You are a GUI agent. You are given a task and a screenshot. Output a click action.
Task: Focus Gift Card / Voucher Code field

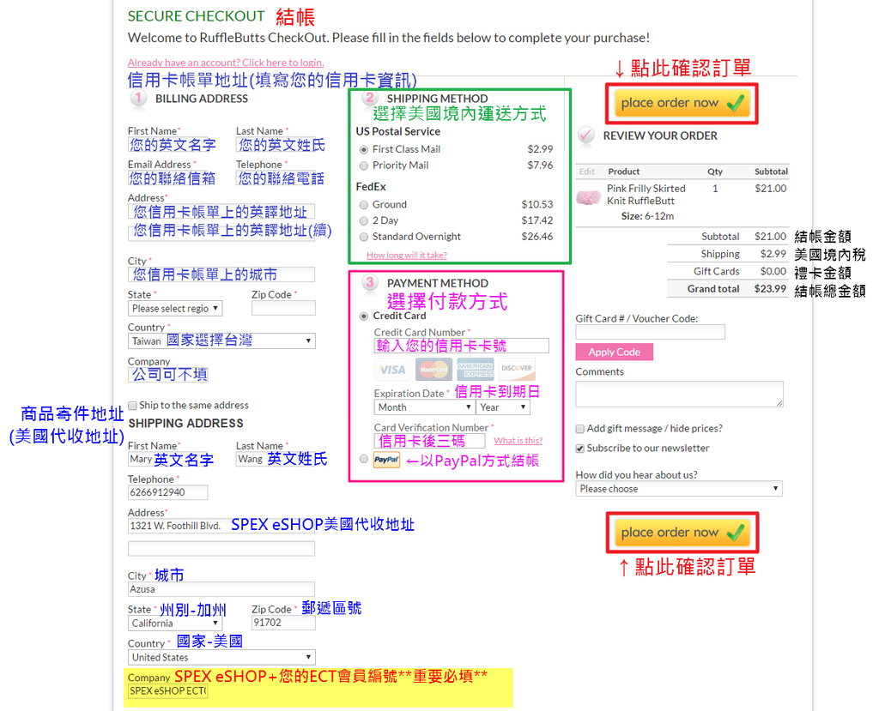pos(651,332)
